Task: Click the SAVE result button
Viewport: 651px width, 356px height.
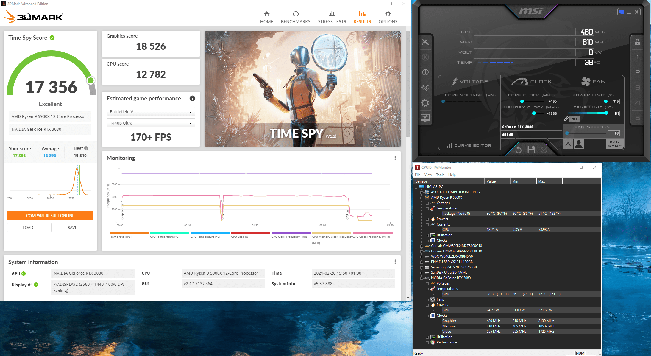Action: pyautogui.click(x=72, y=228)
